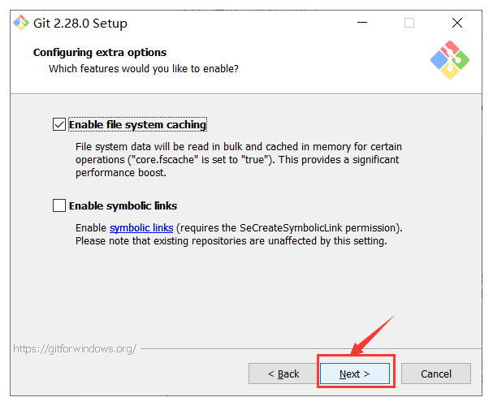This screenshot has height=406, width=493.
Task: Click the Git icon in title bar
Action: [21, 23]
